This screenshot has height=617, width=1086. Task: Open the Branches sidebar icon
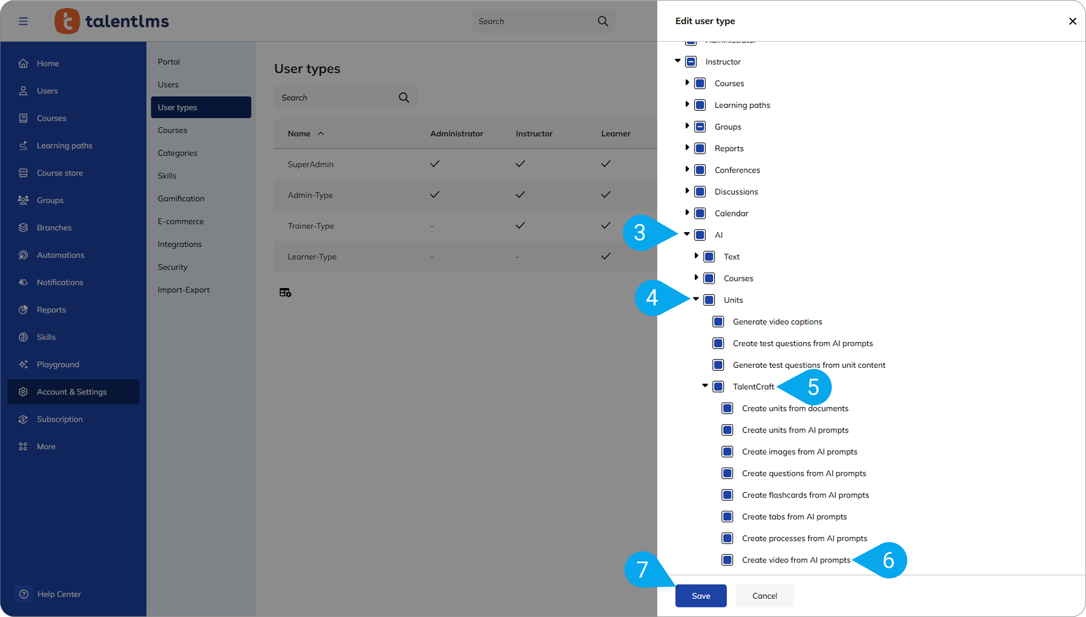click(23, 228)
